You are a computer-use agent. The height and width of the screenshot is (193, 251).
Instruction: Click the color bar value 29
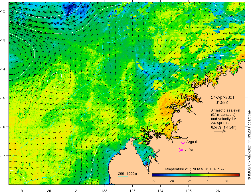coord(190,181)
